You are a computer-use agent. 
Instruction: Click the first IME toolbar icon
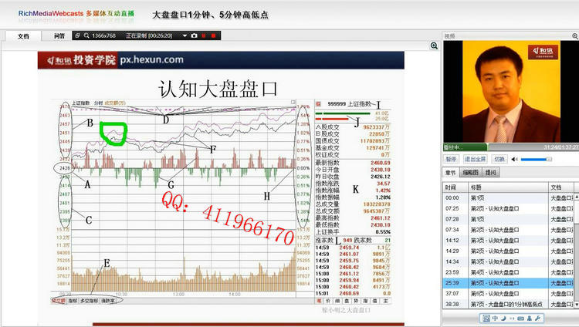[x=486, y=319]
